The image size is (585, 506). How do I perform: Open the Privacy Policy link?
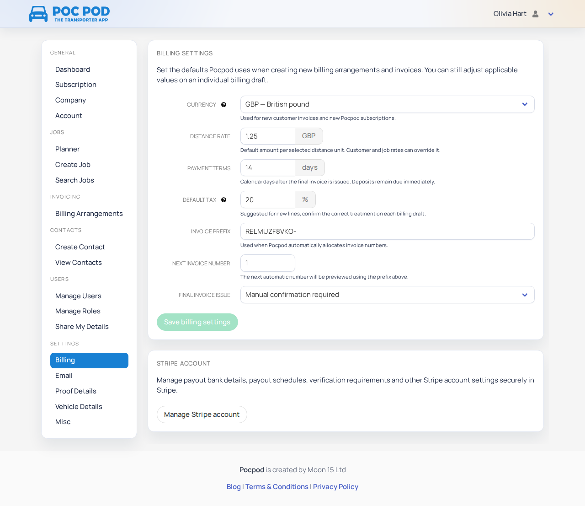coord(335,487)
